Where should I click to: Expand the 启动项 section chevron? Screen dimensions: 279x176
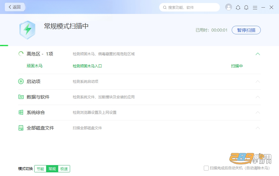point(258,82)
